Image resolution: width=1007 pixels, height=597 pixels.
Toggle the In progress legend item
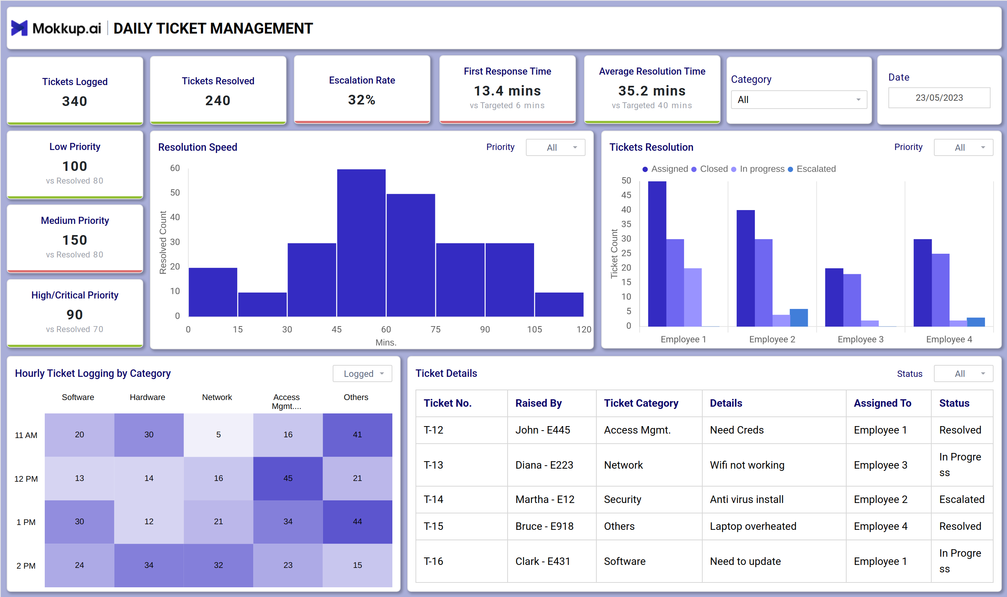758,169
